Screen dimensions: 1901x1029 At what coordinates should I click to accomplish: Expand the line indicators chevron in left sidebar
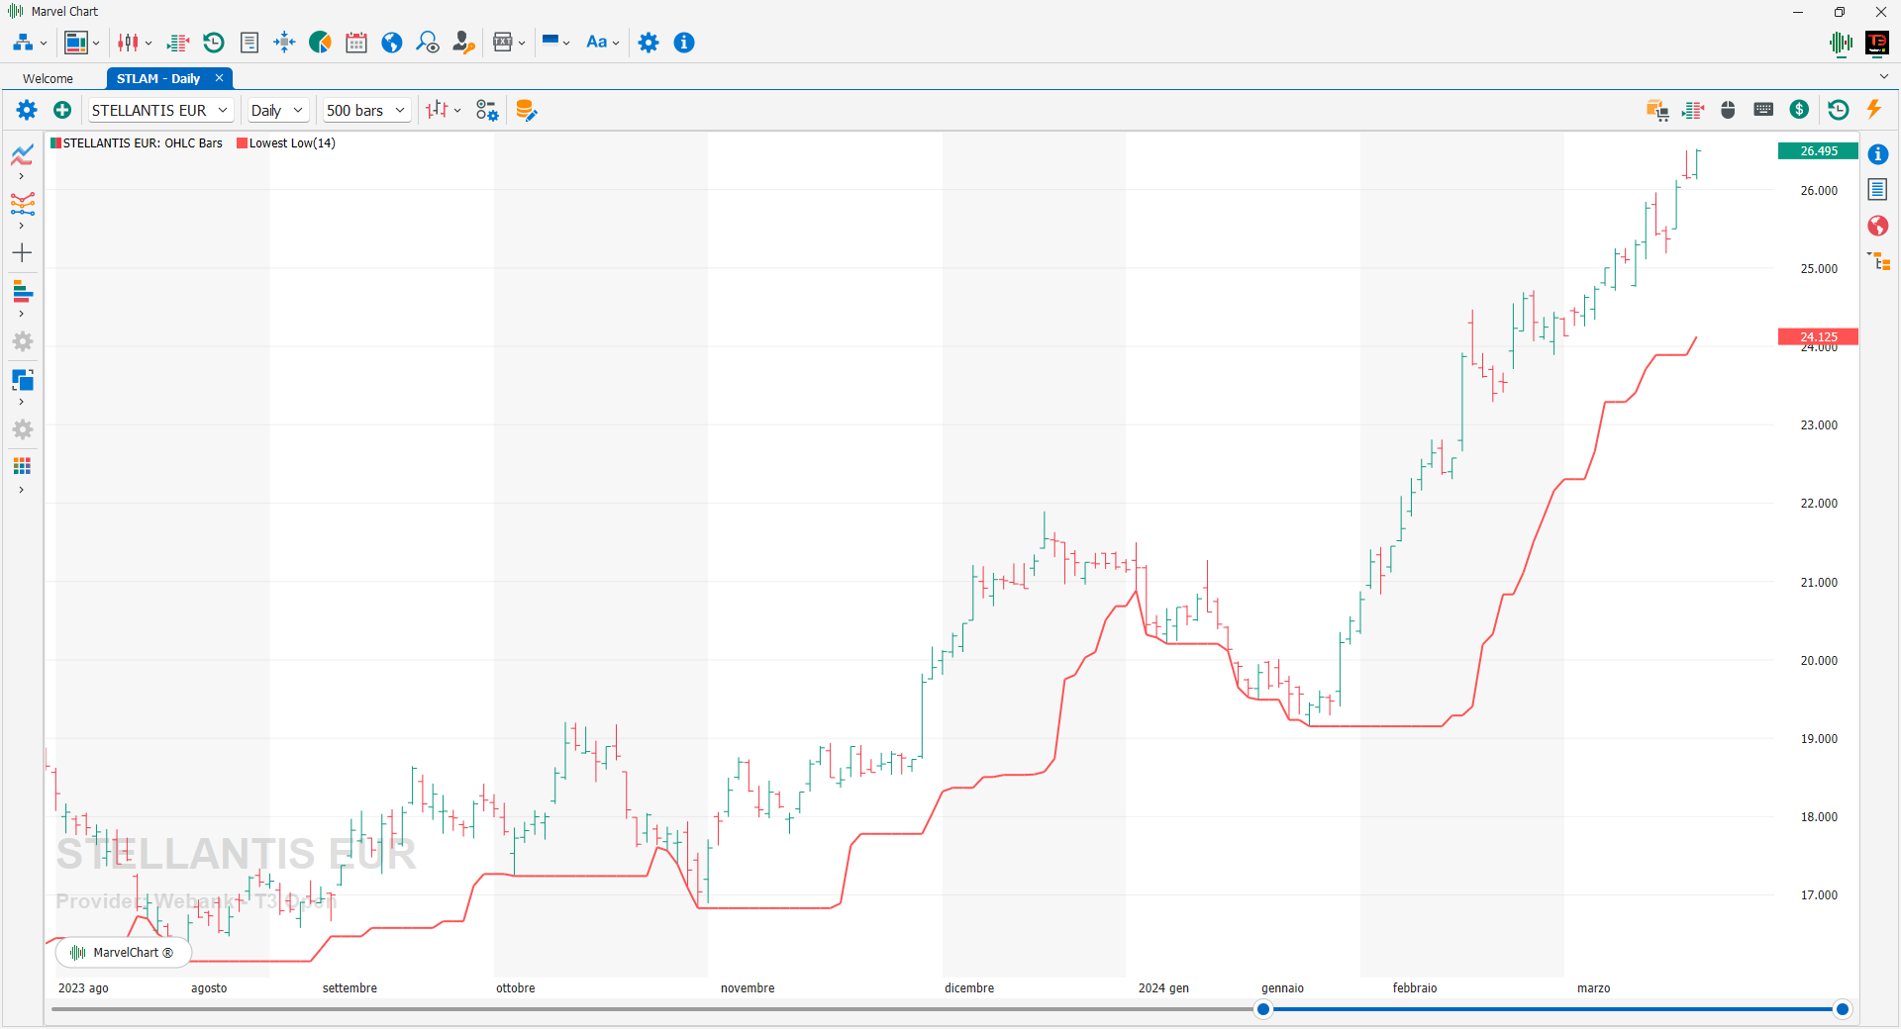coord(21,176)
